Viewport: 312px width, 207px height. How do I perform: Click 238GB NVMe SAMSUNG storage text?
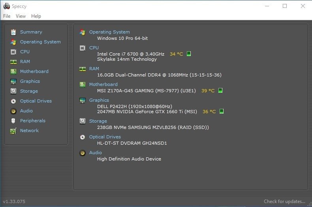(x=153, y=127)
